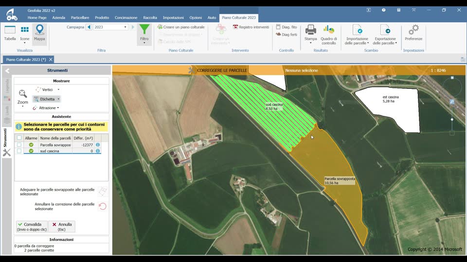Click the map zoom slider handle
Image resolution: width=467 pixels, height=262 pixels.
(x=452, y=119)
